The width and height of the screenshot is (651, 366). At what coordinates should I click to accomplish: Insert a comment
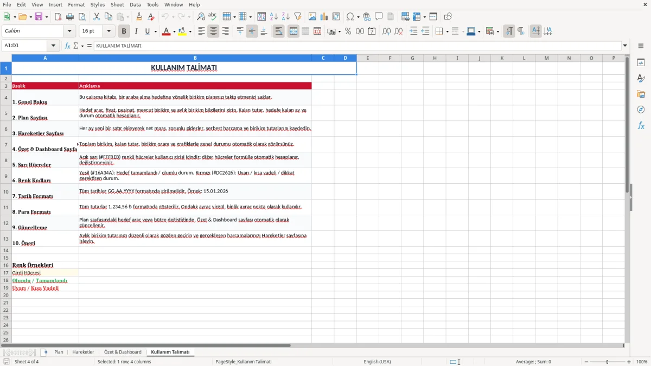pyautogui.click(x=379, y=17)
